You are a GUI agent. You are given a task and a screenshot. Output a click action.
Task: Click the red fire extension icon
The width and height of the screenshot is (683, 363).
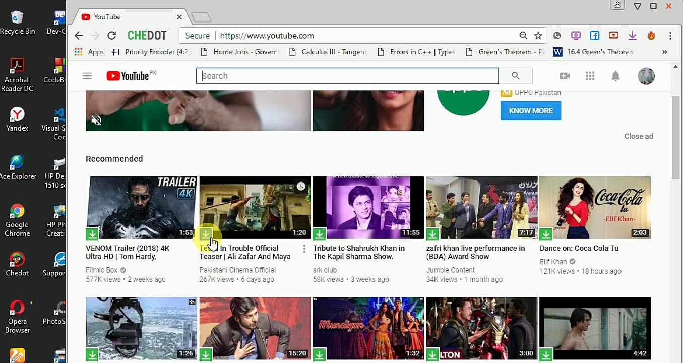click(x=651, y=36)
